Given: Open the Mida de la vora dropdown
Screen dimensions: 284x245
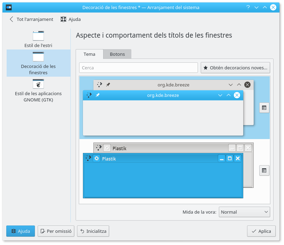Looking at the screenshot, I should (244, 212).
